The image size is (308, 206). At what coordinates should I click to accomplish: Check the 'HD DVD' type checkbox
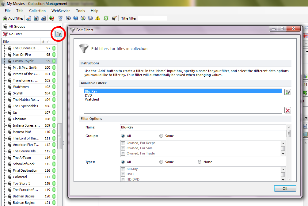click(x=123, y=180)
